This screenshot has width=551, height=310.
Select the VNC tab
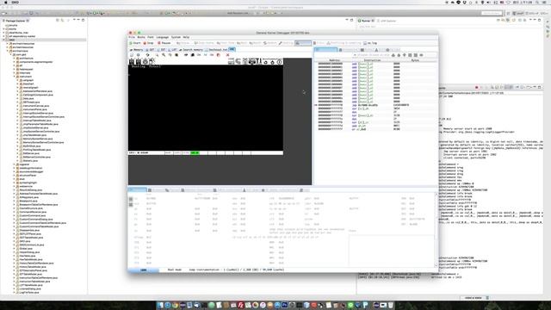pos(232,50)
